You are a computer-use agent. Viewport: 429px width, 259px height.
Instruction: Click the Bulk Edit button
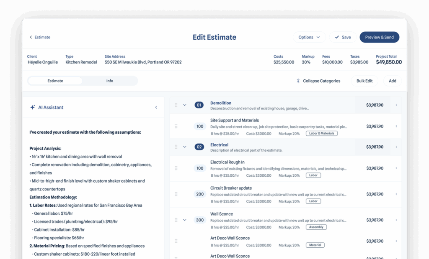pos(364,81)
